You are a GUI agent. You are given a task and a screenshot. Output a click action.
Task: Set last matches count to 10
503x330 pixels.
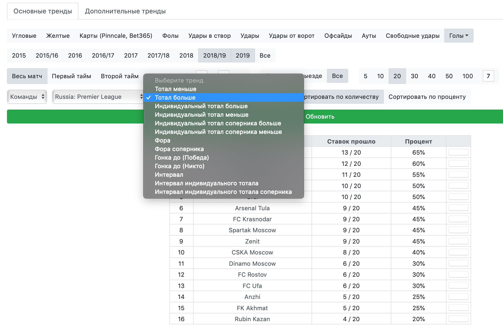(x=380, y=76)
